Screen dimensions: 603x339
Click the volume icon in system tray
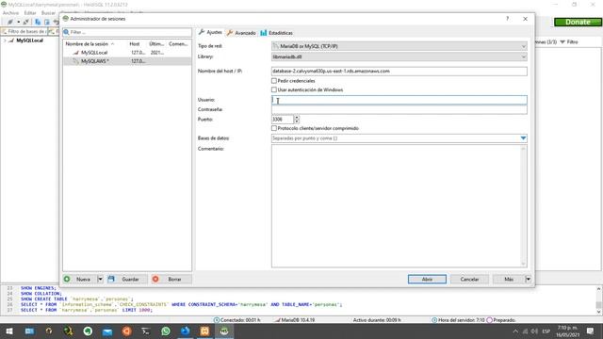pos(534,331)
